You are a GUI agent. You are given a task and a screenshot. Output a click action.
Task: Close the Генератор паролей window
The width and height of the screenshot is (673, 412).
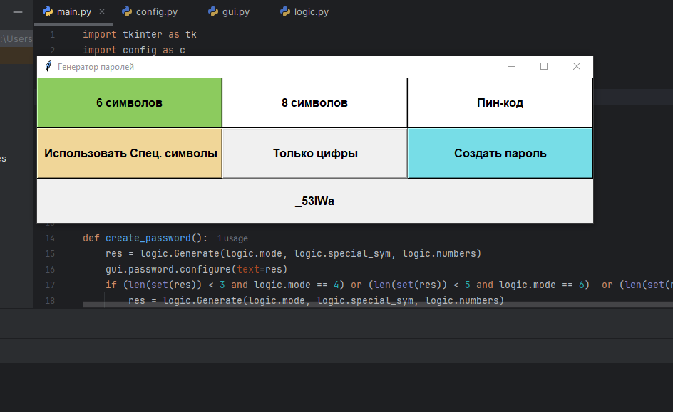tap(577, 66)
